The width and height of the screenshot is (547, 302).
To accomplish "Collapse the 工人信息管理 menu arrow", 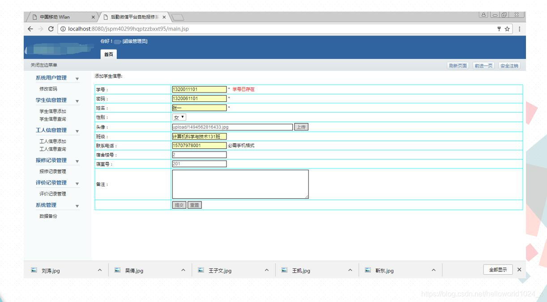I will click(x=77, y=131).
